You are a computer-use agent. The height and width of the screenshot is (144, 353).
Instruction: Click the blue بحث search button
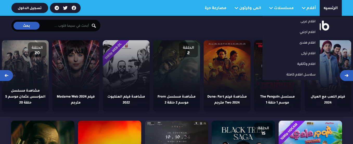[27, 26]
